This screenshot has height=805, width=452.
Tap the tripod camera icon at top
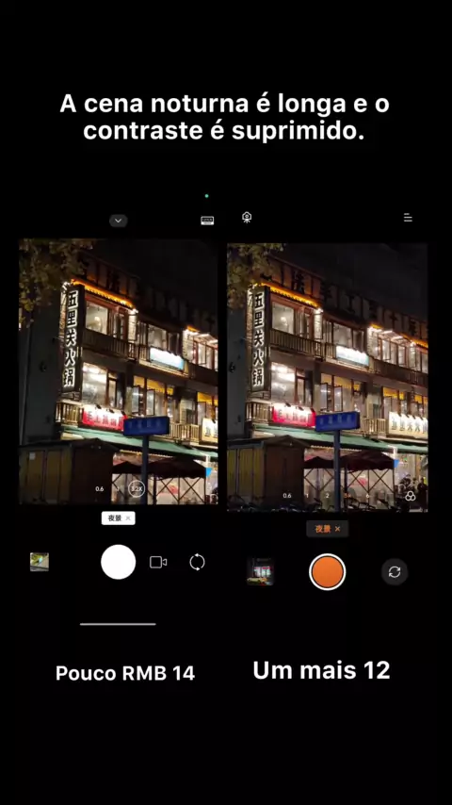[x=247, y=217]
